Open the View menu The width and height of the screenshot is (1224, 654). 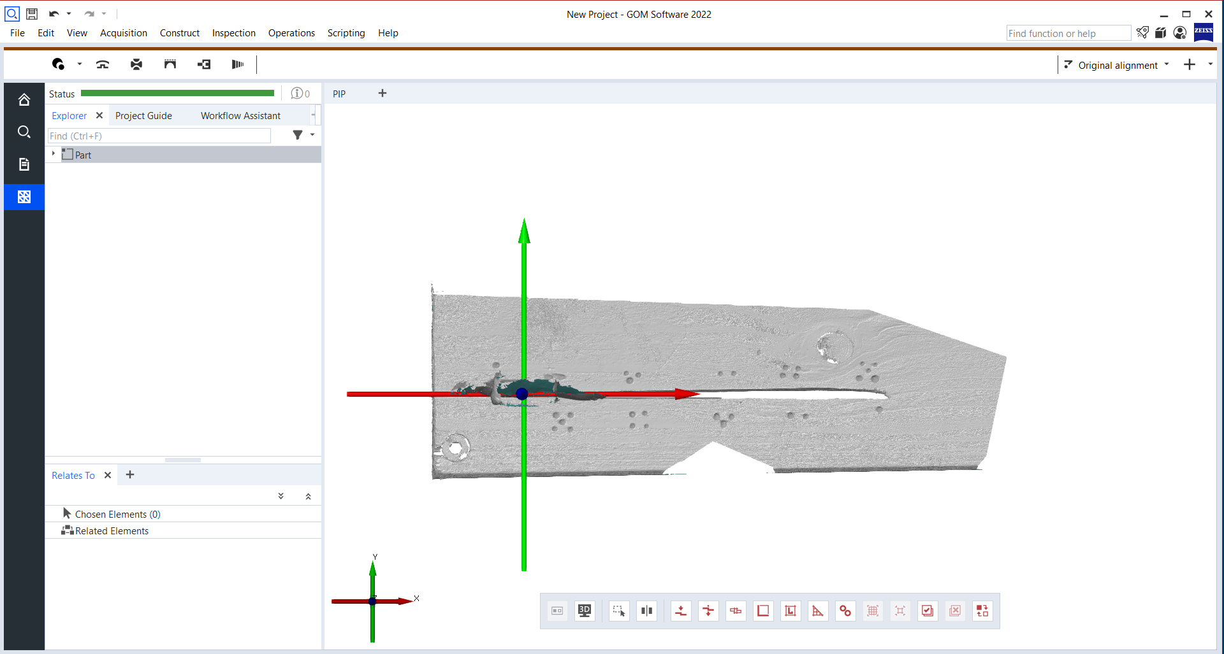[x=77, y=33]
